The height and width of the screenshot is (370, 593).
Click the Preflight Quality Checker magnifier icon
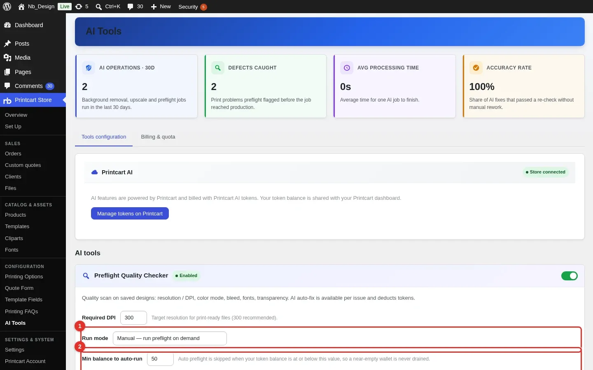(x=86, y=276)
